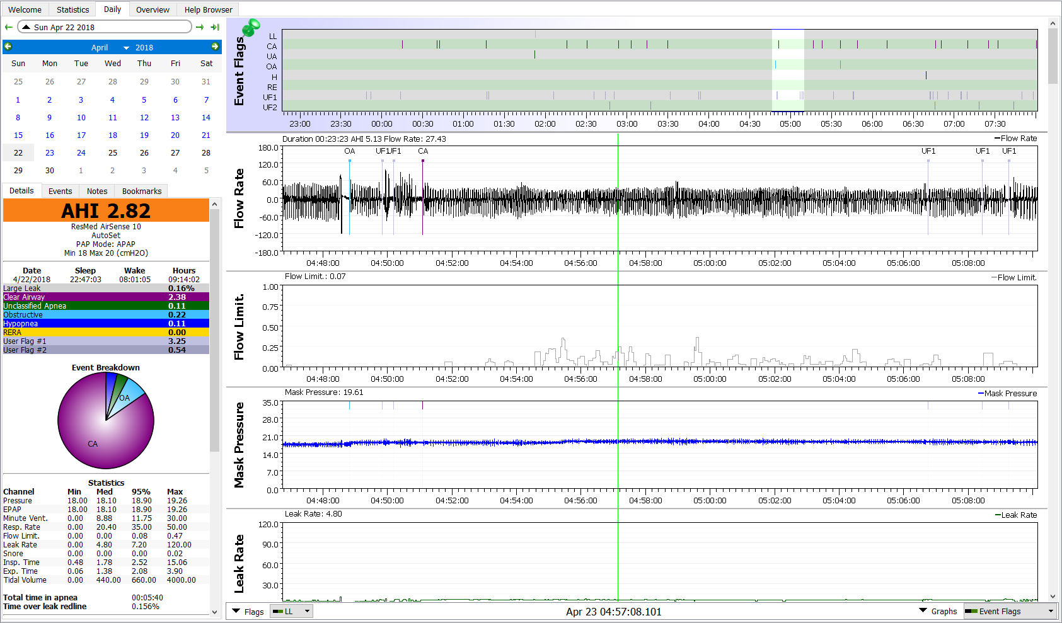Open the Help Browser tab
The image size is (1062, 623).
[x=208, y=9]
